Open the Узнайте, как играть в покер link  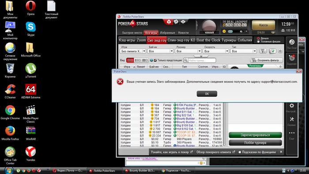coord(172,152)
